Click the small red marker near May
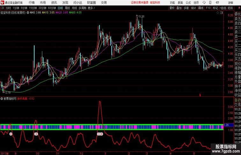Screen dimensions: 241x155 tap(200, 95)
